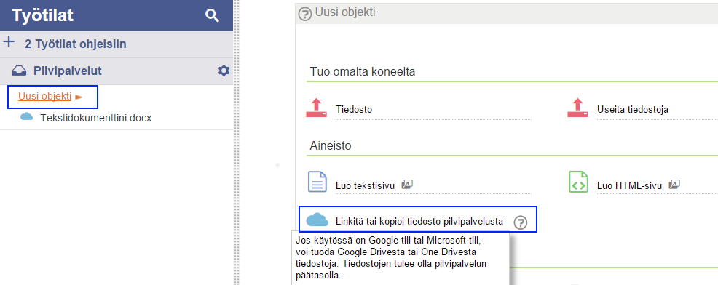718x285 pixels.
Task: Click new-window icon beside Luo tekstisivu
Action: click(x=407, y=185)
